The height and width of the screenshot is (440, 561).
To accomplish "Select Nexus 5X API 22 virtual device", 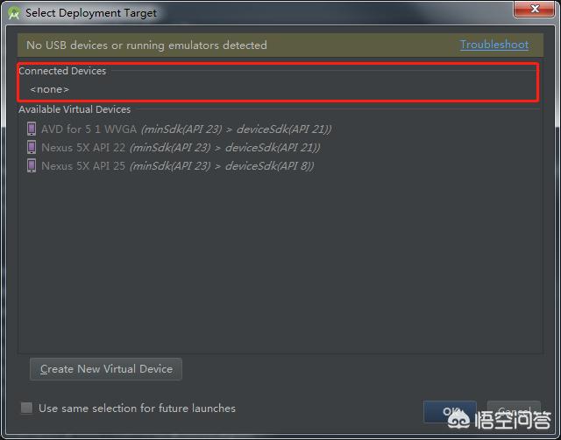I will [x=174, y=147].
